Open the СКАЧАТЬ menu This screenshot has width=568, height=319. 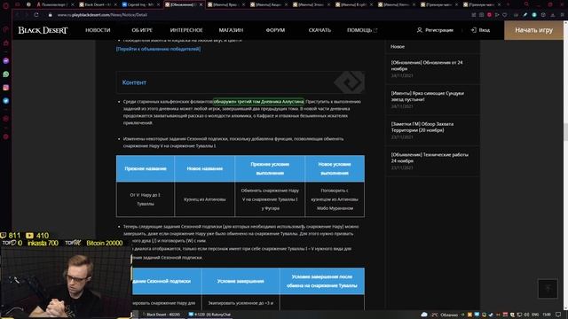(319, 30)
